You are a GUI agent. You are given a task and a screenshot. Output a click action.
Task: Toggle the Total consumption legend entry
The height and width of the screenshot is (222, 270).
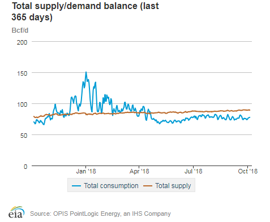[x=105, y=186]
